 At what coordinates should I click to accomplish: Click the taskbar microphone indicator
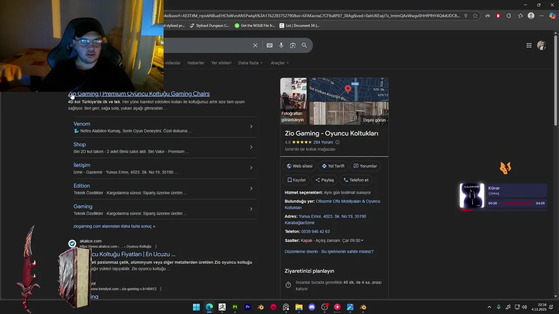click(x=498, y=307)
